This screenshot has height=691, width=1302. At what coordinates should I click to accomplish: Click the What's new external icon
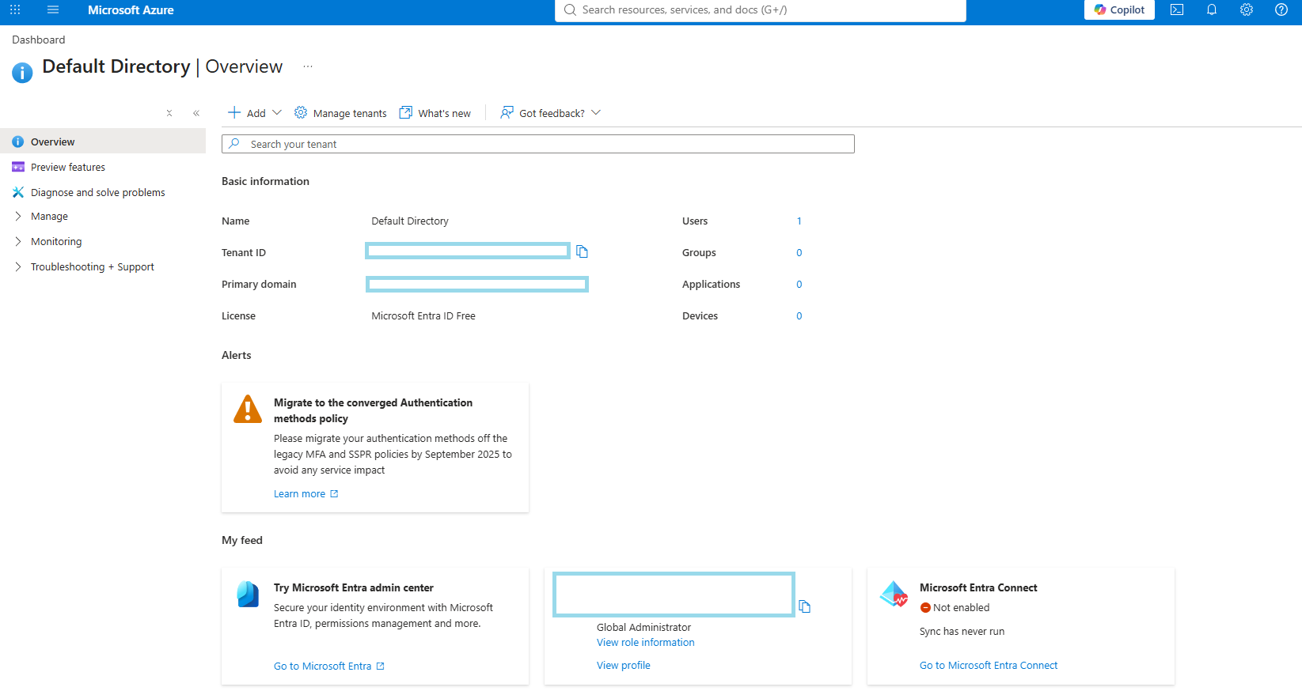[x=406, y=112]
